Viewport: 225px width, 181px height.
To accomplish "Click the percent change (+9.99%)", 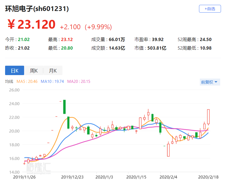I will click(x=98, y=27).
